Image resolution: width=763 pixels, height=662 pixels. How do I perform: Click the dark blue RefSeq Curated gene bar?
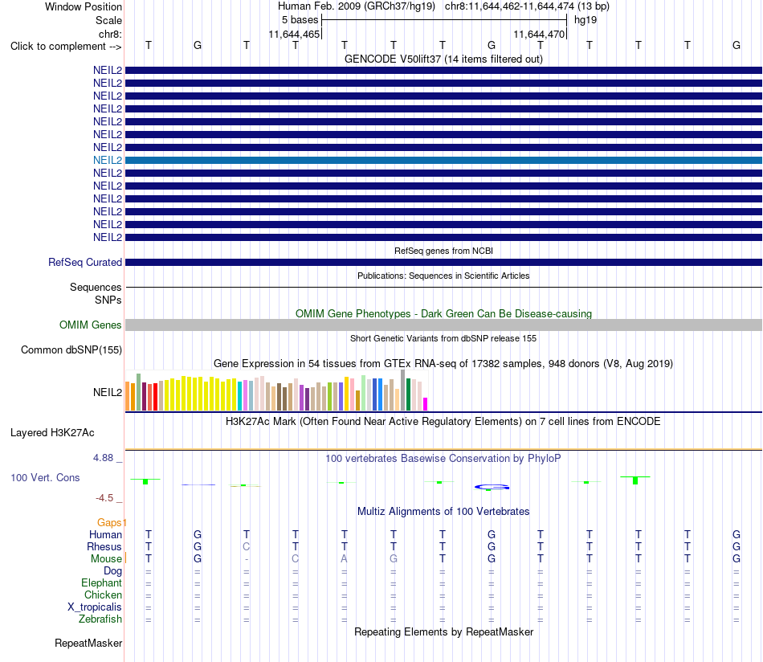coord(443,263)
